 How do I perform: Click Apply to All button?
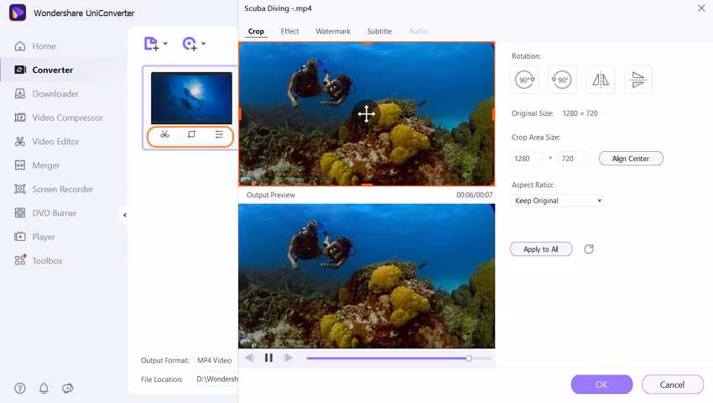(x=541, y=249)
